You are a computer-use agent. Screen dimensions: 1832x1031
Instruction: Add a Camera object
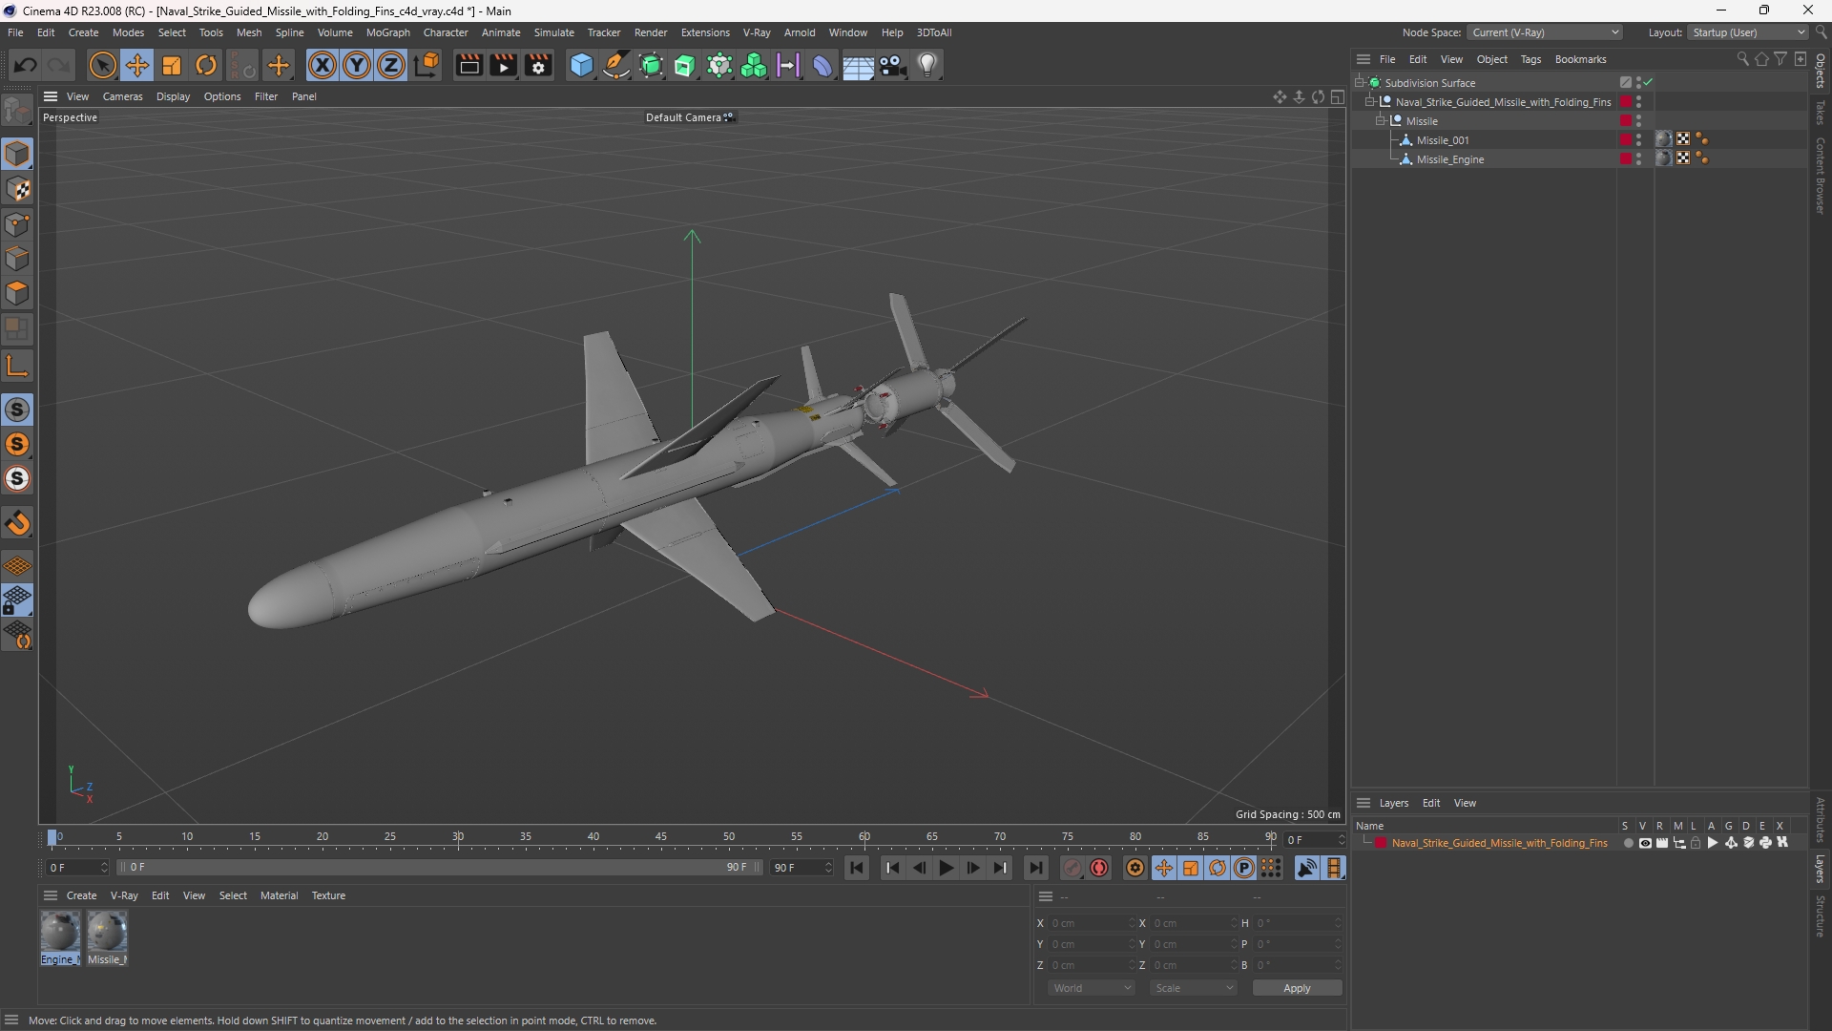point(893,65)
